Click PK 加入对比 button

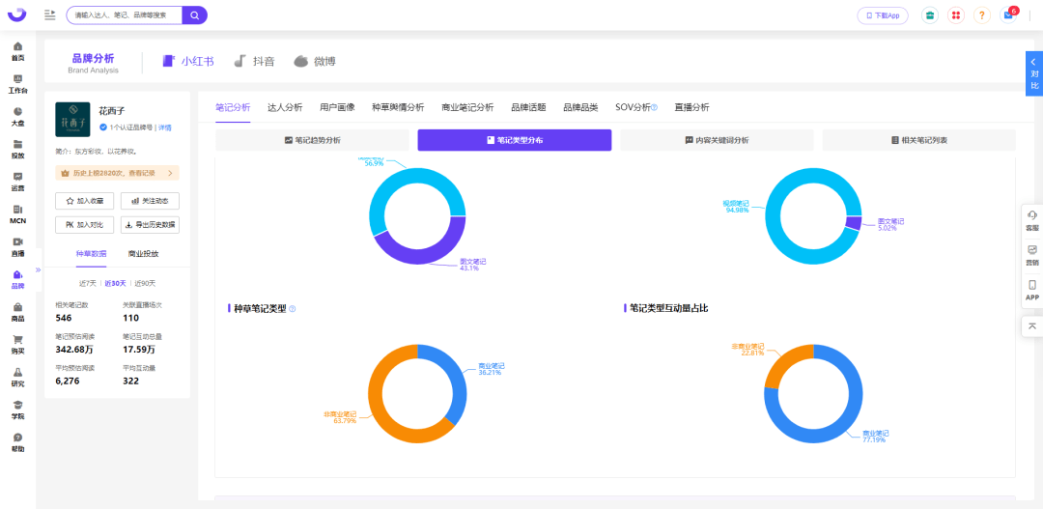coord(84,225)
